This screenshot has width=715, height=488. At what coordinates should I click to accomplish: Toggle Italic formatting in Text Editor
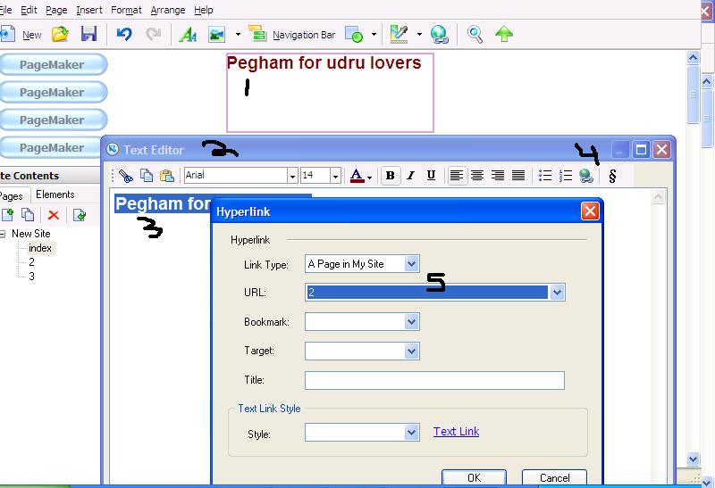410,176
